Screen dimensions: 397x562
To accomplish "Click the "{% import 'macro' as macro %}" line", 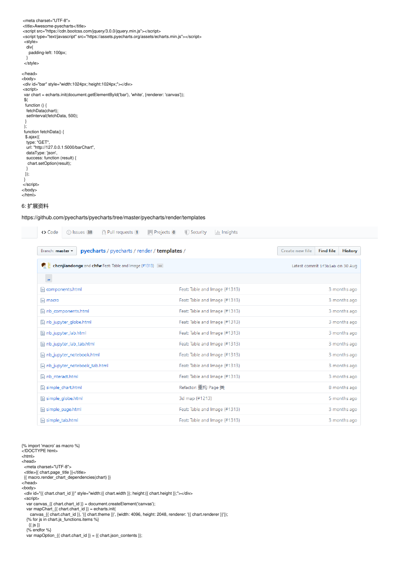I will 51,446.
